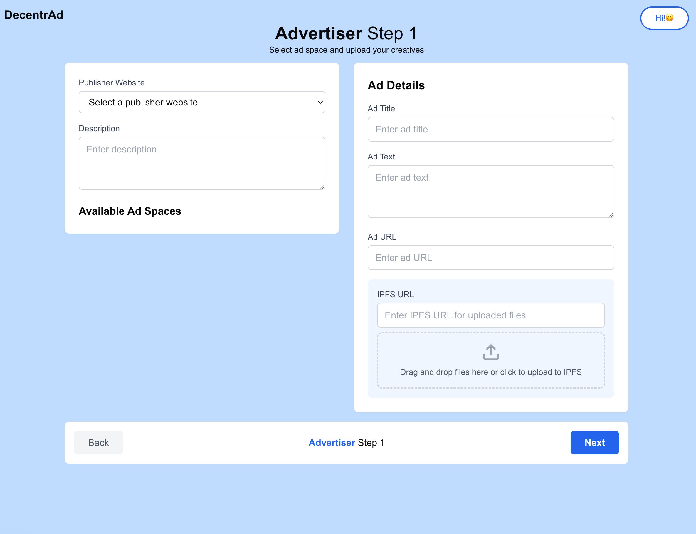Enter text in Ad Title field

(x=491, y=129)
